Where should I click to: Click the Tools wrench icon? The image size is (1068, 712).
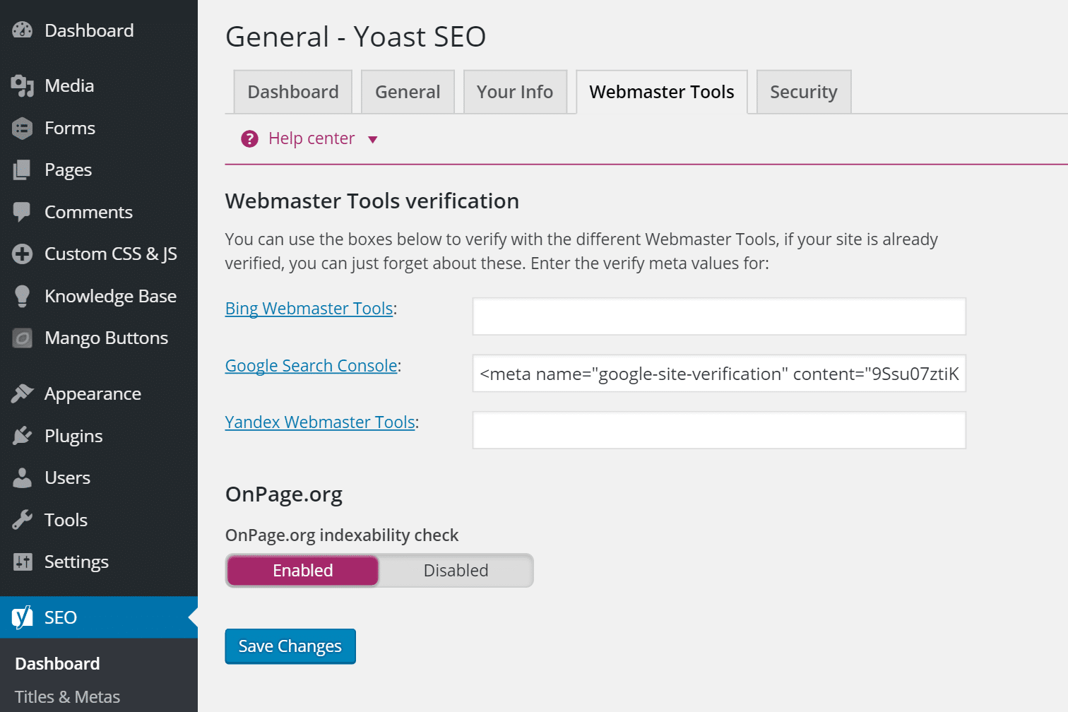point(23,520)
